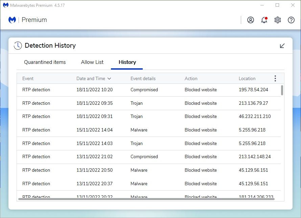
Task: Click the Event details column header
Action: pos(143,78)
